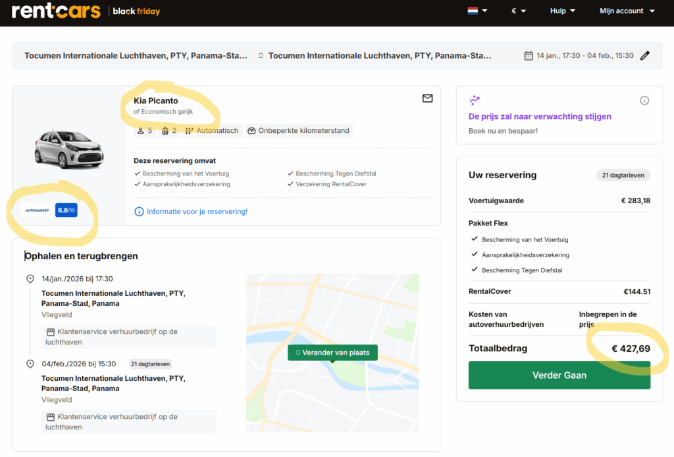Open the euro currency dropdown
Screen dimensions: 674x457
[519, 11]
